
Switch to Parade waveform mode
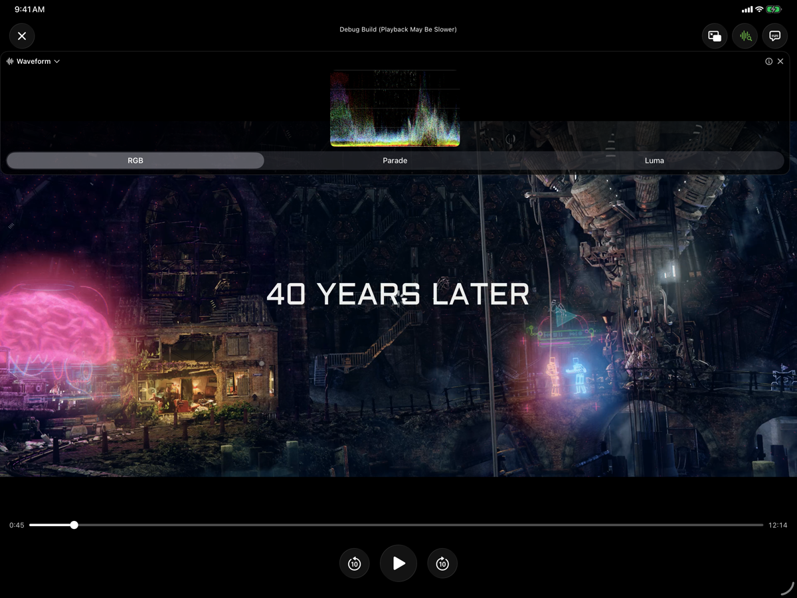coord(395,160)
